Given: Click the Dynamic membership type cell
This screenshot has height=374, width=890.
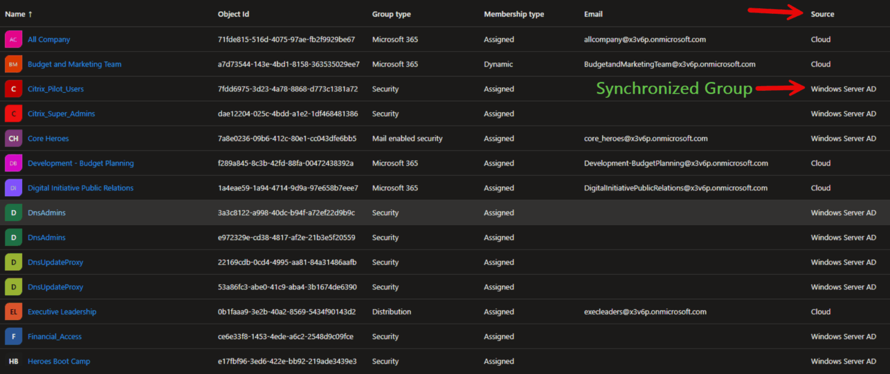Looking at the screenshot, I should (498, 64).
